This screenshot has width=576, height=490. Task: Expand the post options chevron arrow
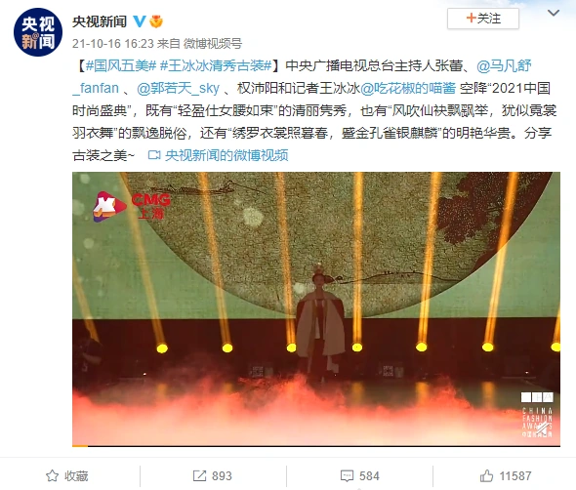554,14
